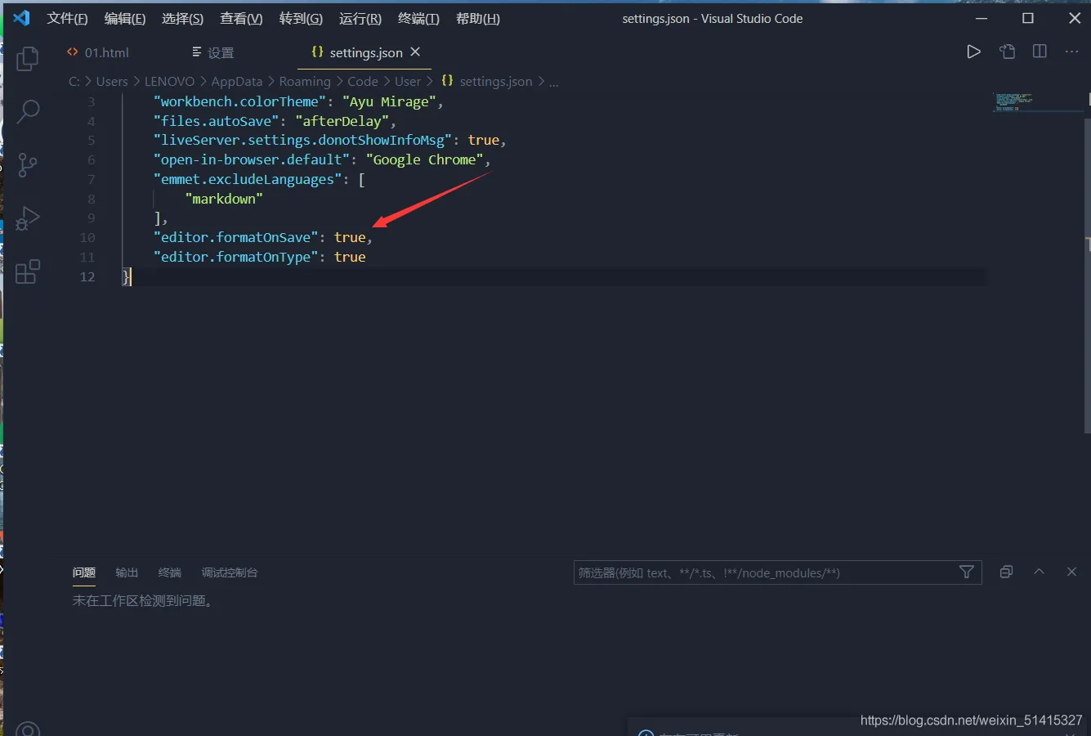Image resolution: width=1091 pixels, height=736 pixels.
Task: Click the "liveServer.settings.donotShowInfoMsg" key
Action: [x=303, y=140]
